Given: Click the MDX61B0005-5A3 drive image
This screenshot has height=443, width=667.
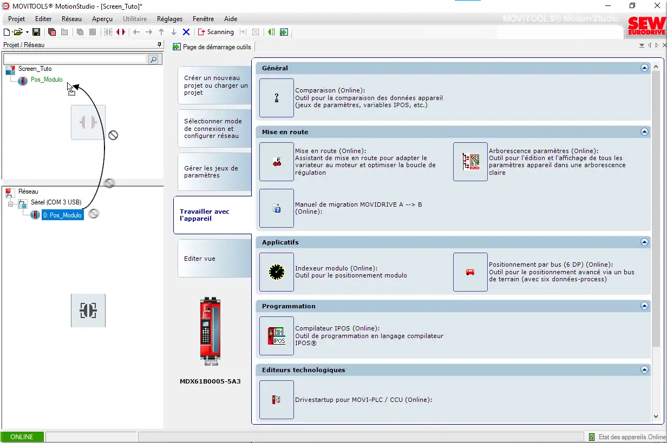Looking at the screenshot, I should 210,332.
